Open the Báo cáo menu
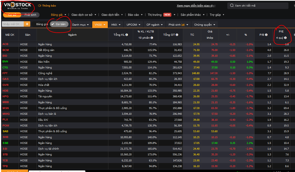 click(x=135, y=15)
